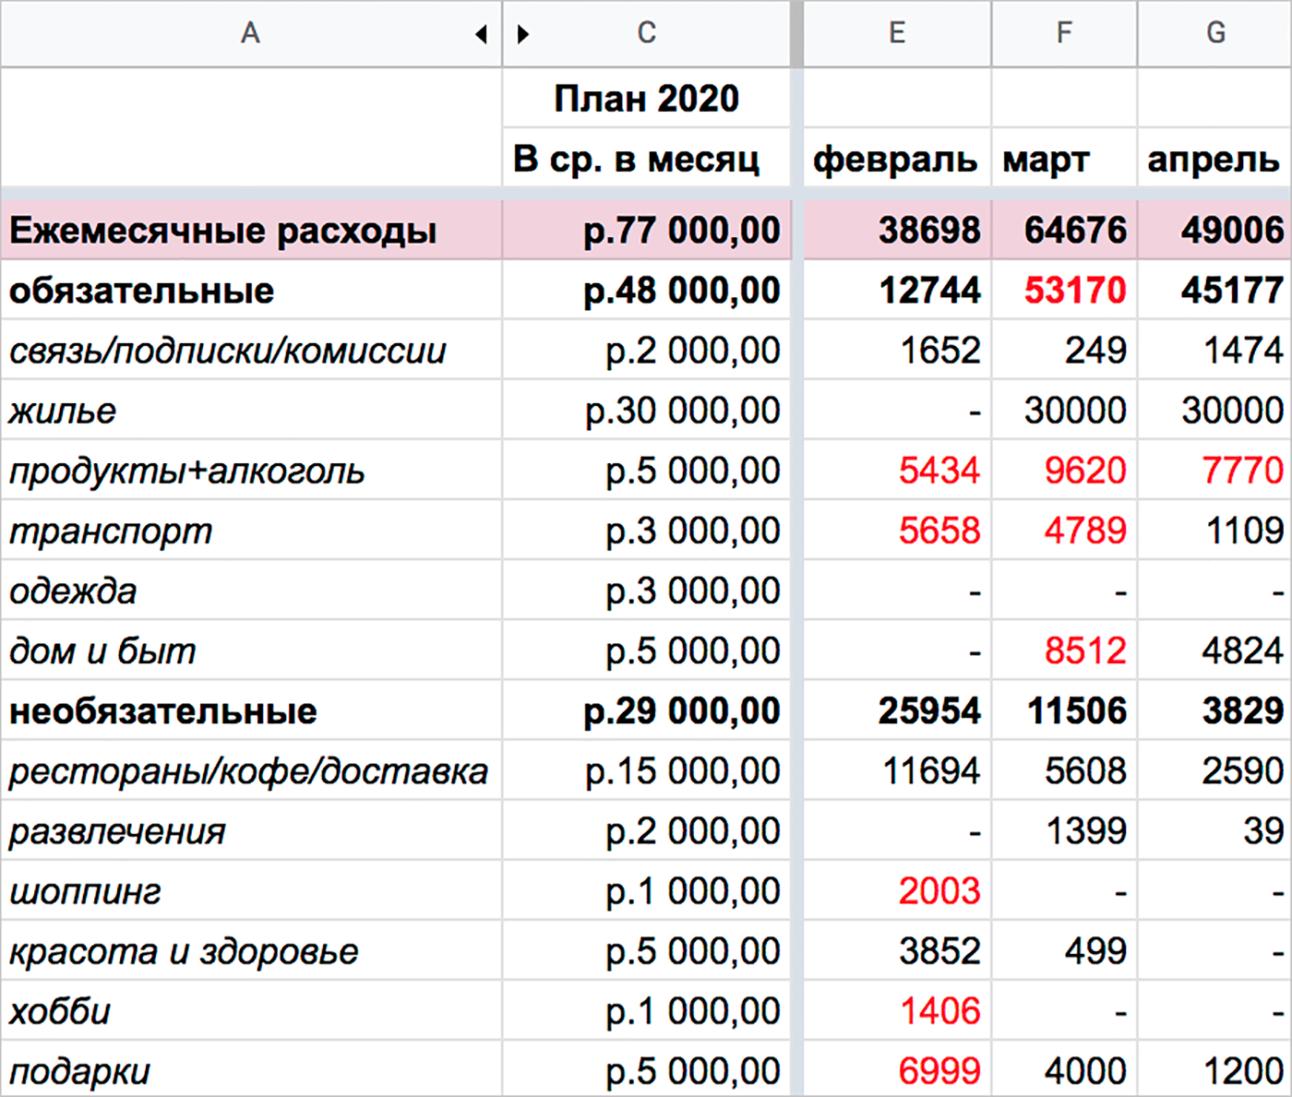Select the 'обязательные' row label
The height and width of the screenshot is (1097, 1292).
[141, 291]
